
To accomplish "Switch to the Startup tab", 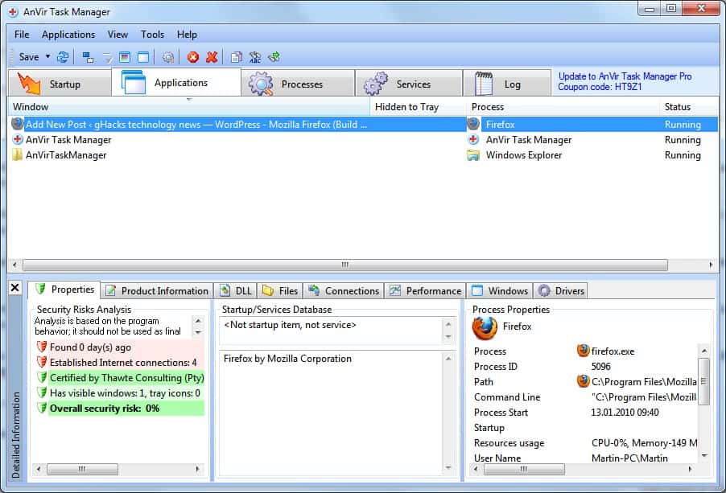I will [60, 84].
